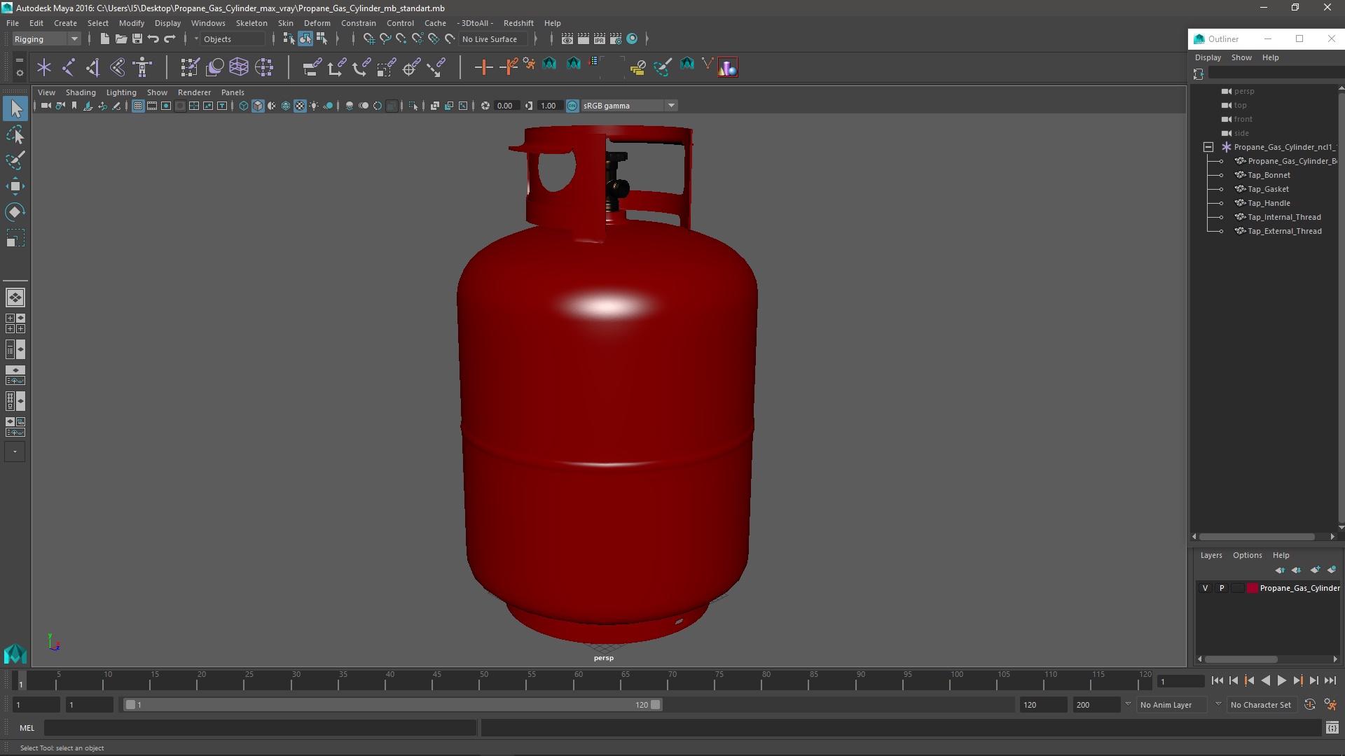Screen dimensions: 1345x756
Task: Toggle smooth shade all in viewport
Action: pos(258,106)
